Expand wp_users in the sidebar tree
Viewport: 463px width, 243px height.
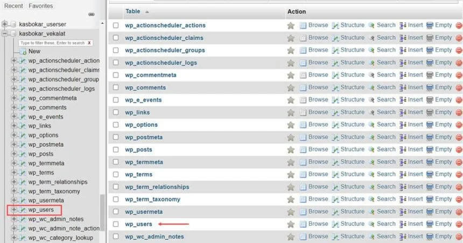(x=13, y=210)
